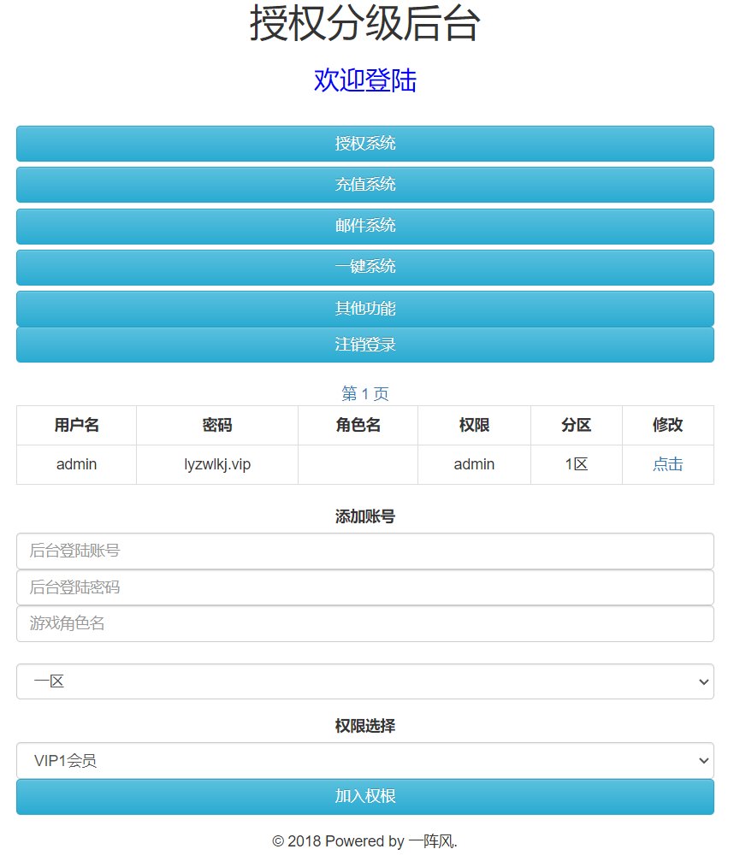Click the 授权分级后台 page title

(x=365, y=24)
